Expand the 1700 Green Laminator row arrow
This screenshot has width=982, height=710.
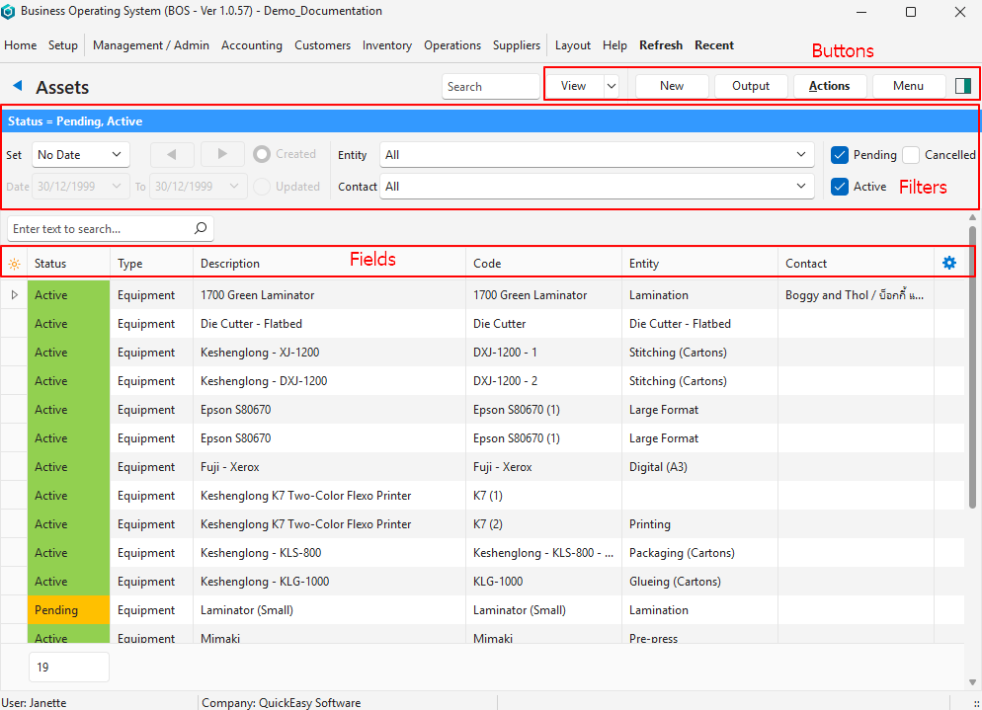(x=14, y=295)
